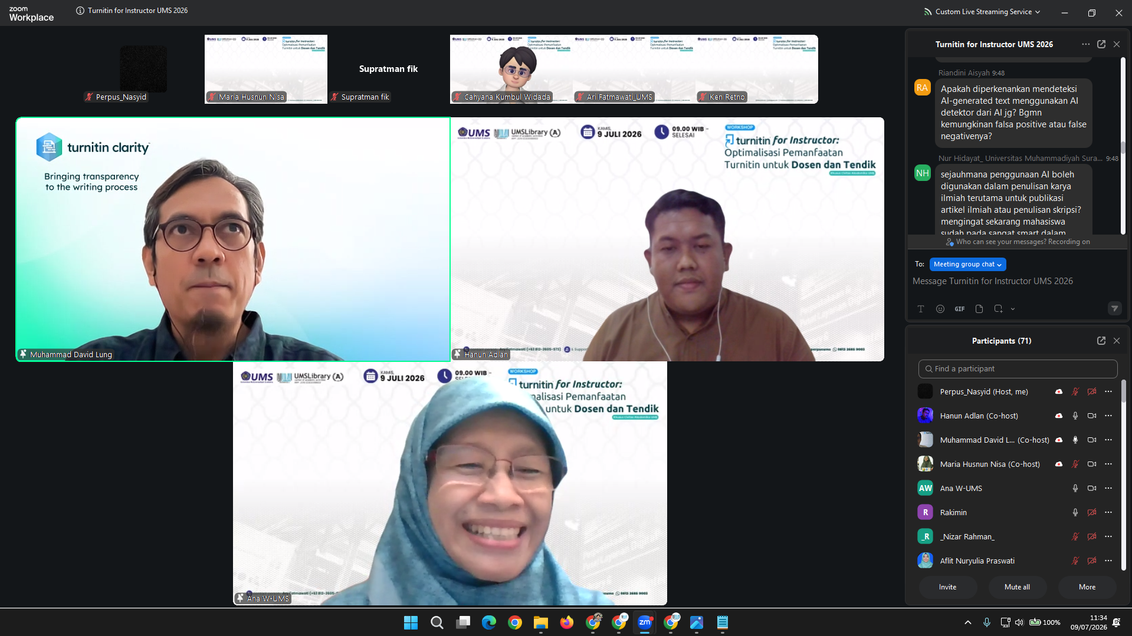Unmute Perpus_Nasyid microphone in participants list

[x=1075, y=392]
